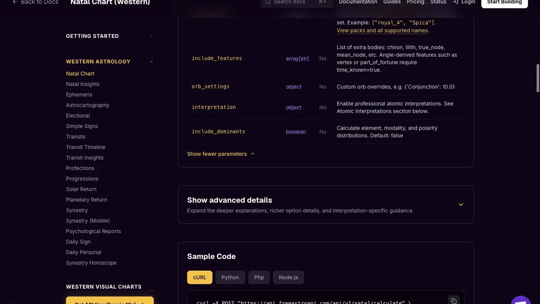
Task: Switch to the Python code tab
Action: click(x=230, y=277)
